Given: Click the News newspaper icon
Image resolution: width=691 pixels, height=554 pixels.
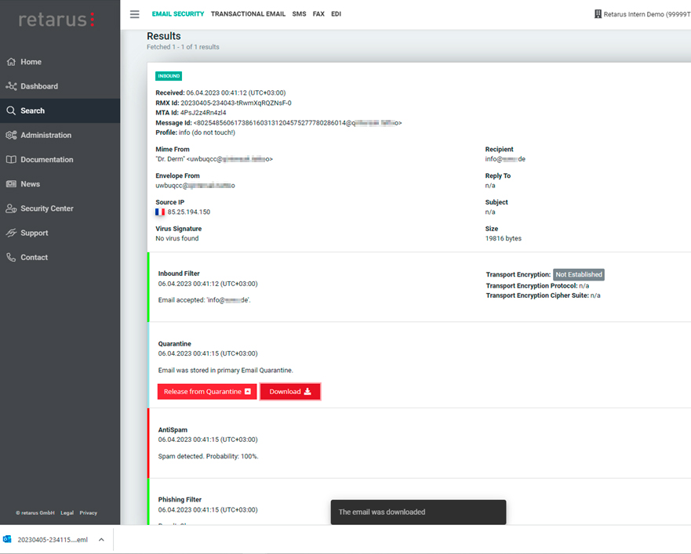Looking at the screenshot, I should (x=11, y=184).
